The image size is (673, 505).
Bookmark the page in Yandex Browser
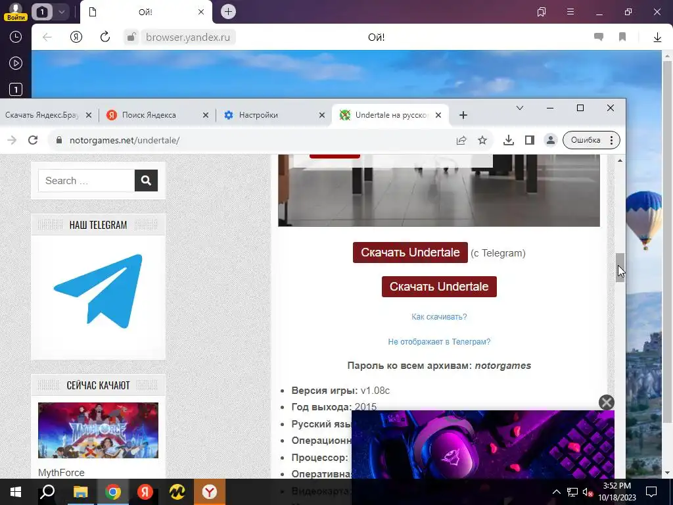click(x=622, y=37)
